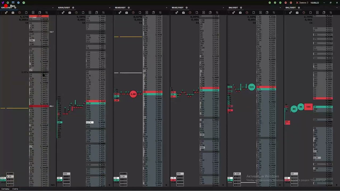Viewport: 340px width, 191px height.
Task: Click BAL/USDT panel up-down arrows icon
Action: (x=331, y=12)
